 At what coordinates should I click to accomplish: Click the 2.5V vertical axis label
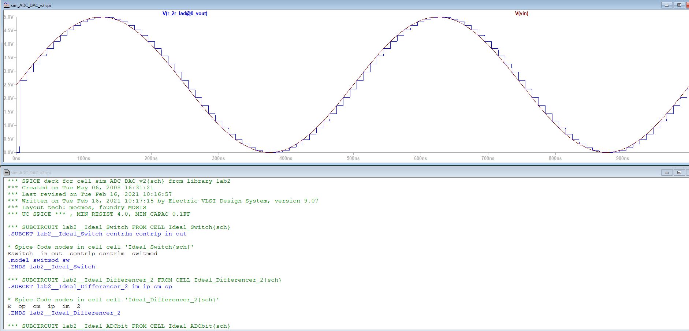click(x=8, y=85)
